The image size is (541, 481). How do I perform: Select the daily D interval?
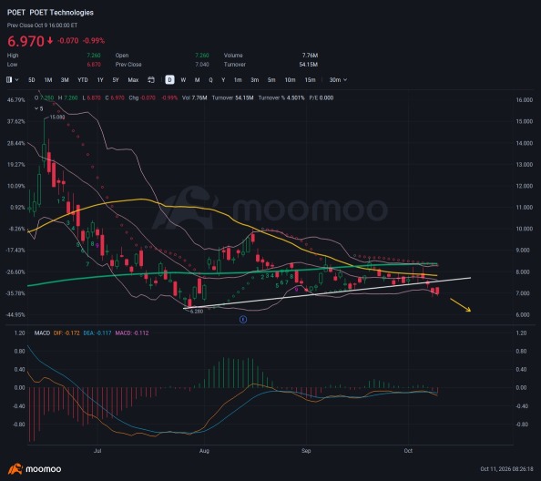169,79
